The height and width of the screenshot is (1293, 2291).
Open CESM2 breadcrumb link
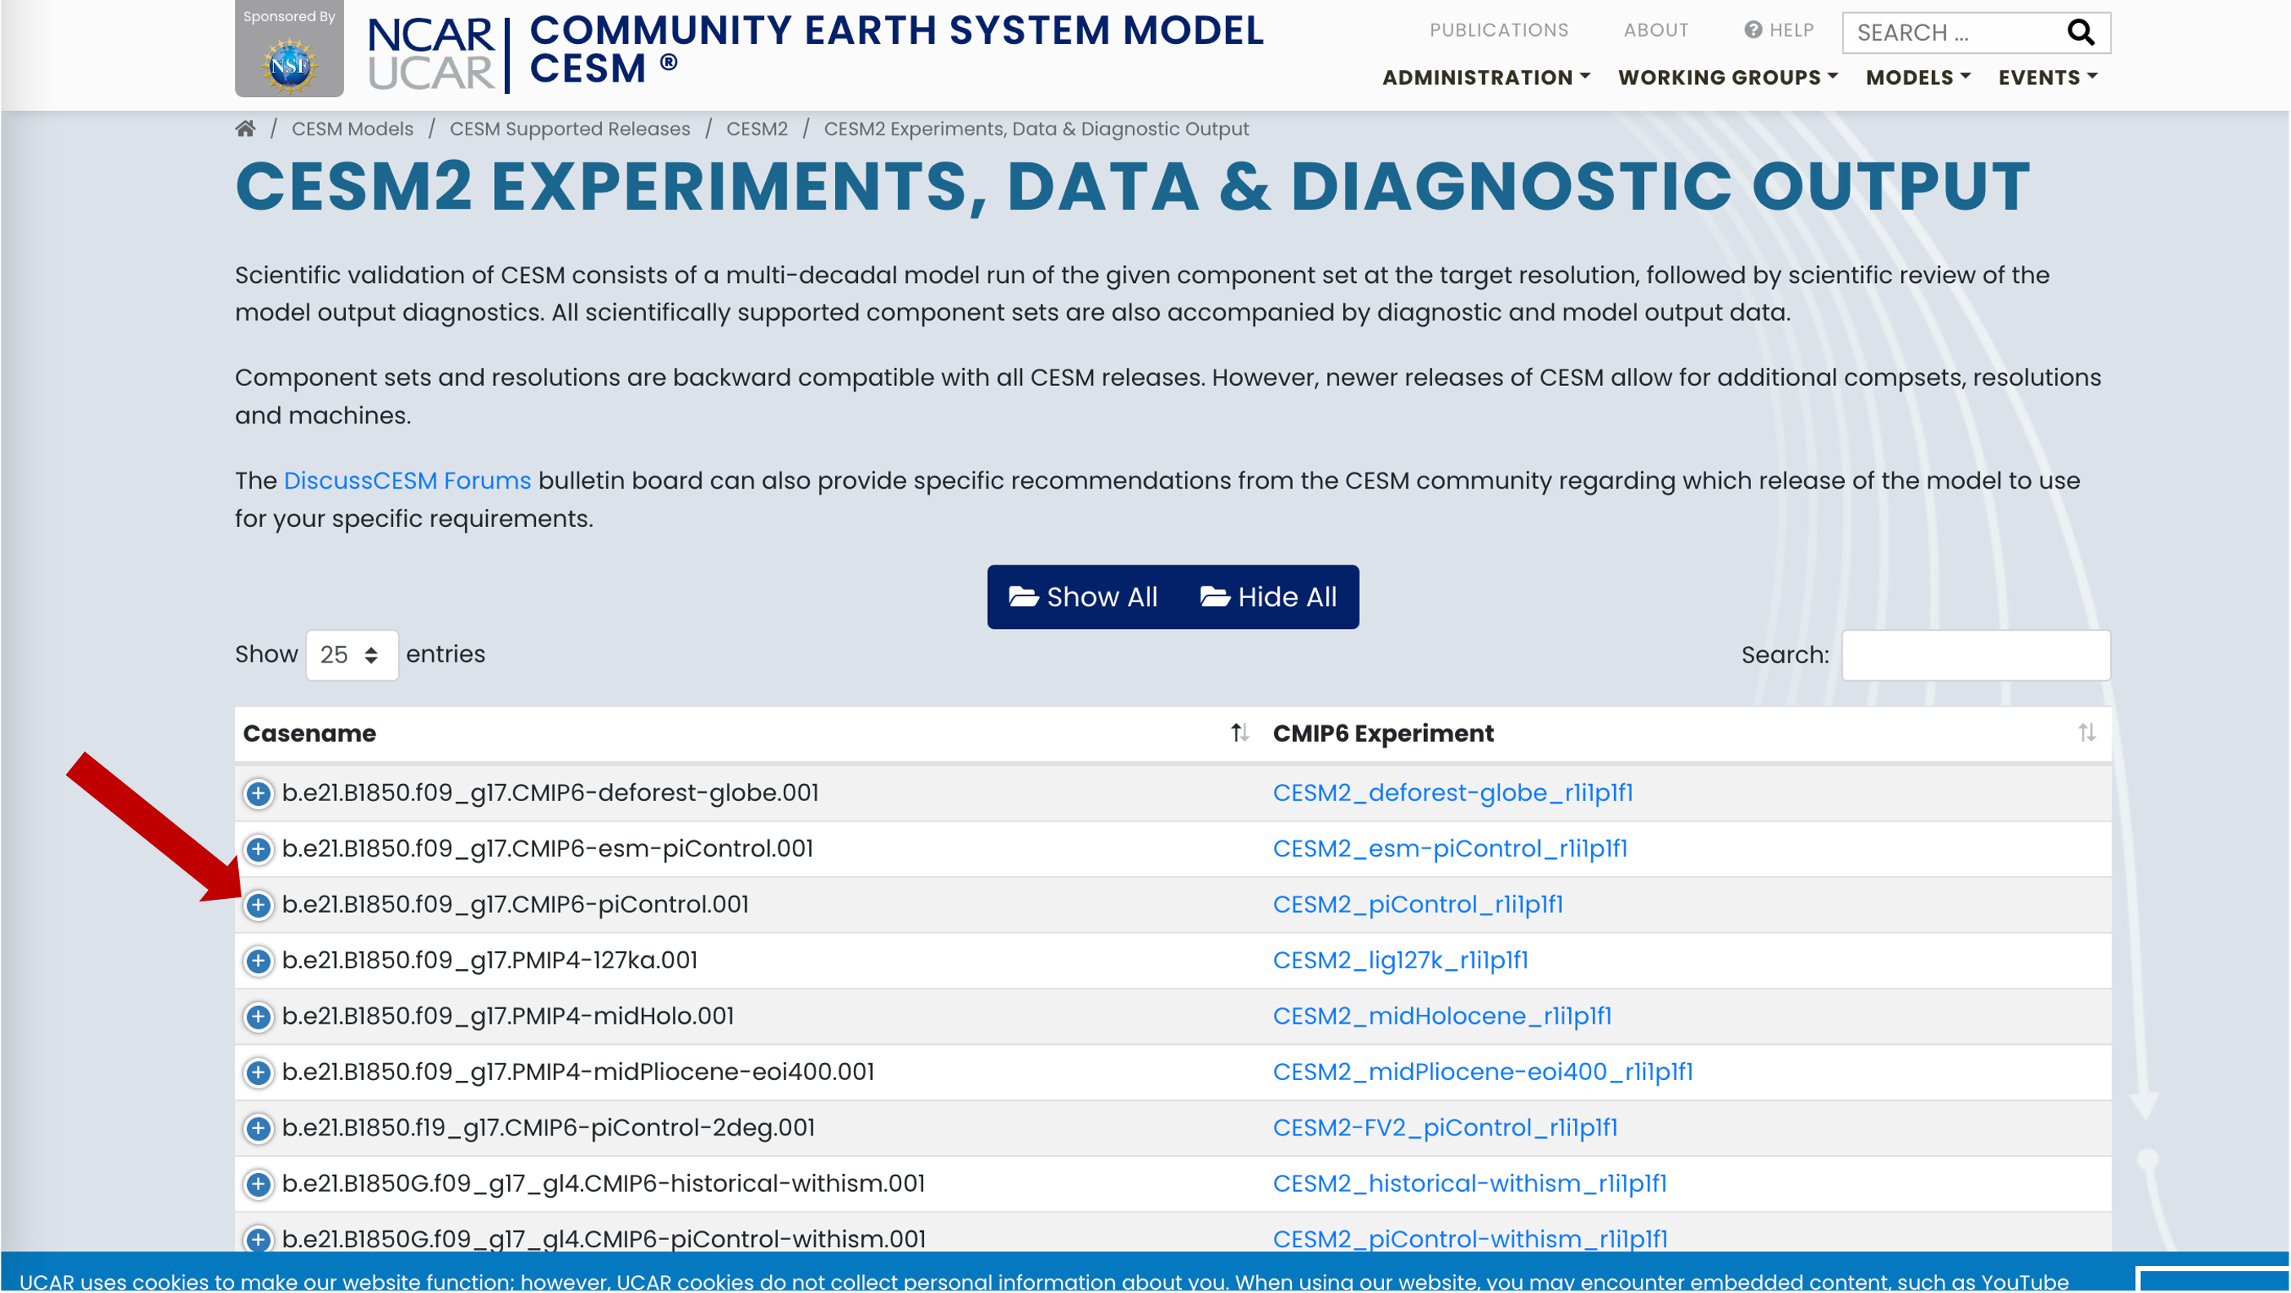pyautogui.click(x=757, y=129)
